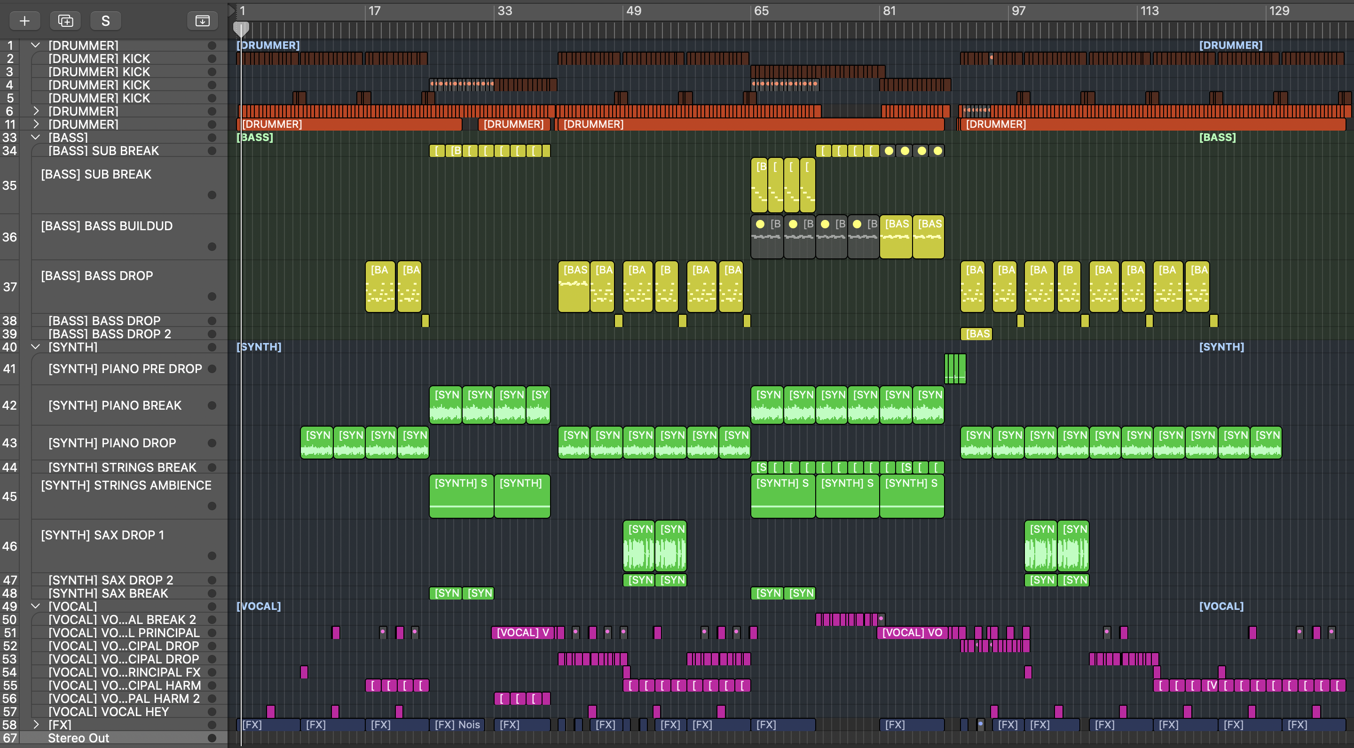This screenshot has width=1354, height=748.
Task: Click the catch content download-style icon
Action: click(202, 21)
